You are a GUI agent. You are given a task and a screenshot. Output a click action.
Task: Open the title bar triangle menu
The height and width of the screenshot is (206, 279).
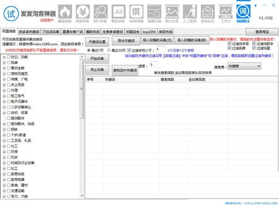(x=256, y=6)
